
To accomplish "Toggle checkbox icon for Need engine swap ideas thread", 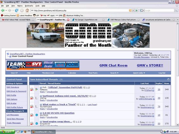I will pyautogui.click(x=41, y=122).
